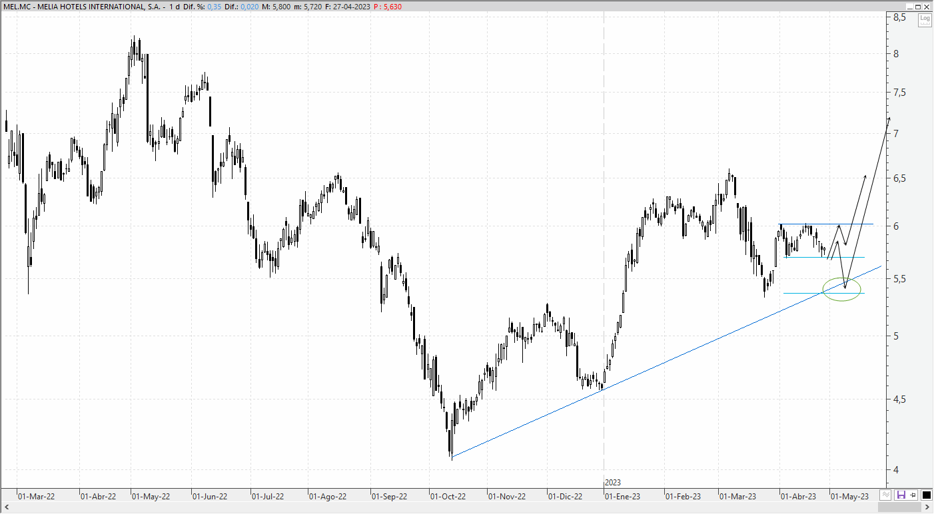This screenshot has width=934, height=514.
Task: Open the black color swatch
Action: pos(926,495)
